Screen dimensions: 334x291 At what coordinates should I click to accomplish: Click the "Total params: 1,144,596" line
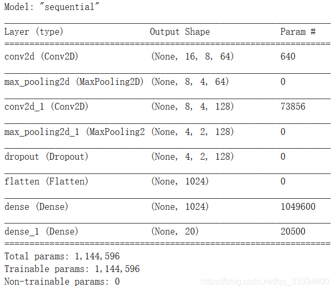tap(62, 257)
